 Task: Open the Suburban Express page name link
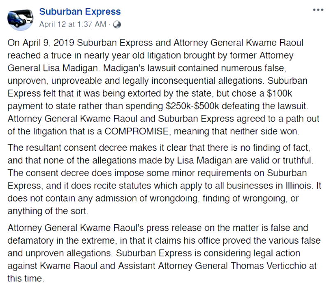(x=80, y=12)
